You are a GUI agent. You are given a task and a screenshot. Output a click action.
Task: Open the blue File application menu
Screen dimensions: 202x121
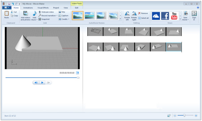pyautogui.click(x=7, y=8)
